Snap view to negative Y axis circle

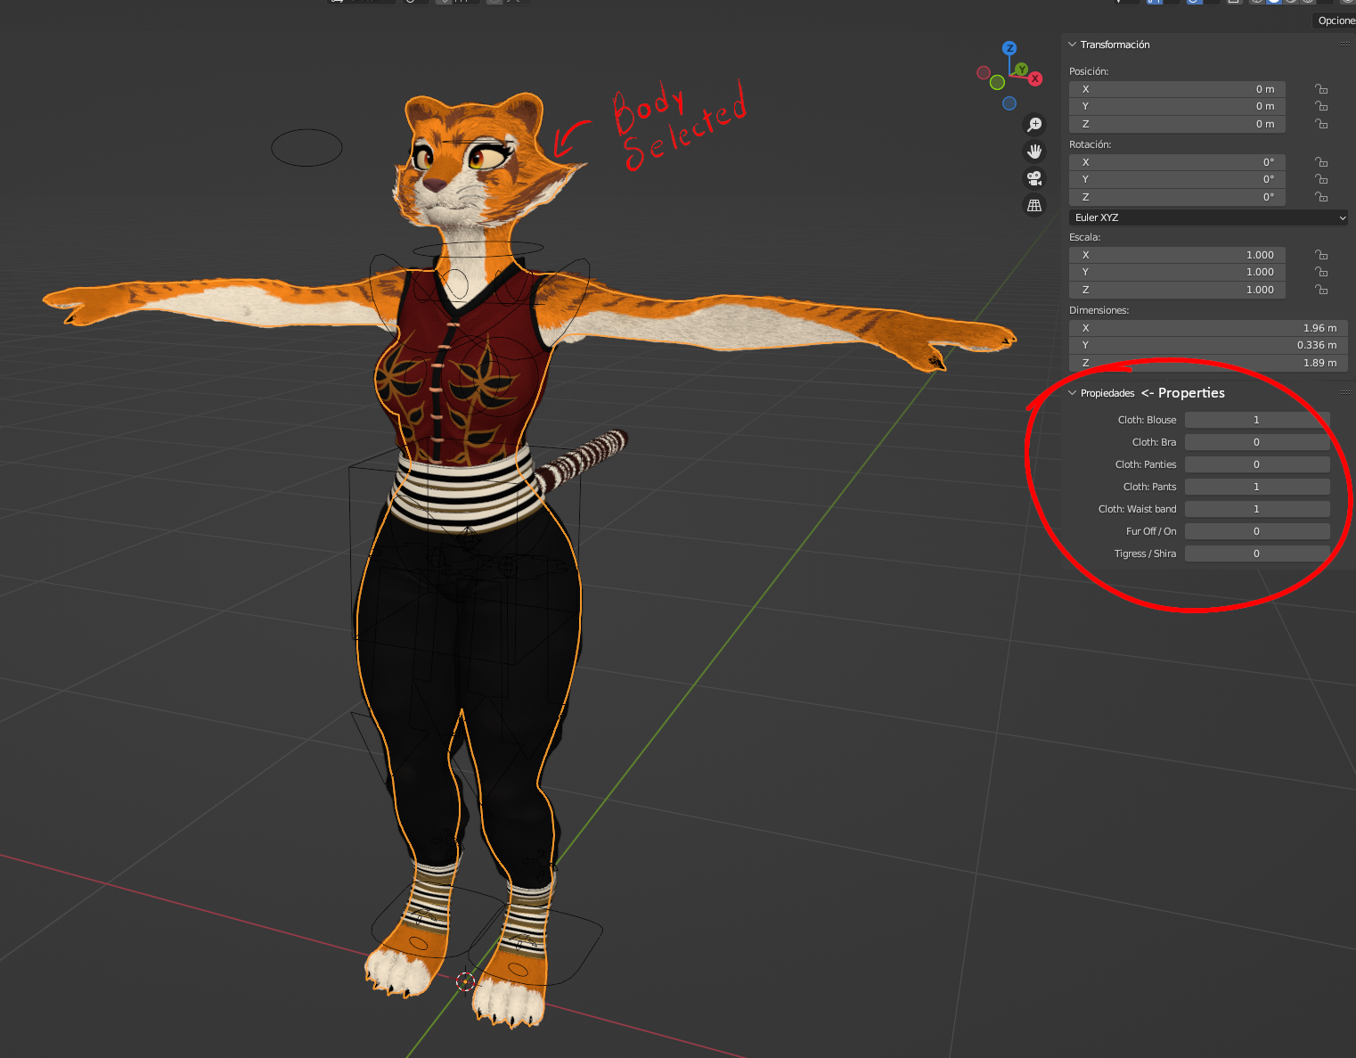tap(997, 82)
